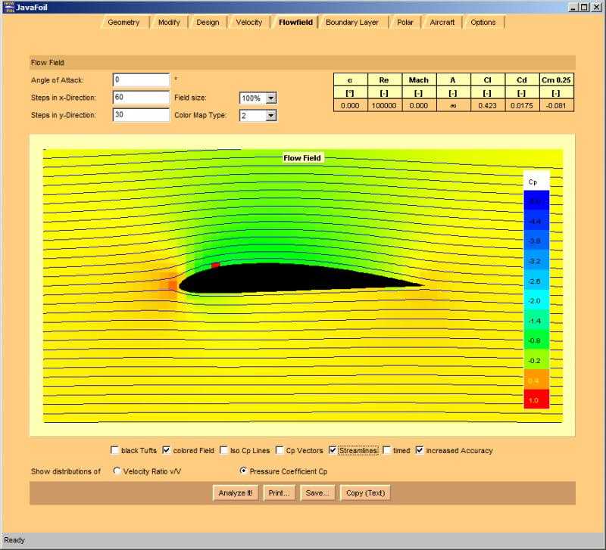
Task: Switch to the Geometry tab
Action: pyautogui.click(x=123, y=22)
